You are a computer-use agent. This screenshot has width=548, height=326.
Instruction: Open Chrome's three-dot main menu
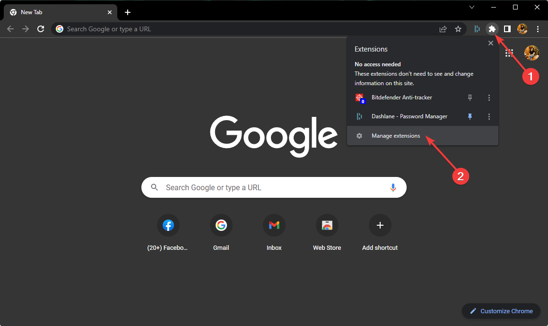tap(538, 29)
